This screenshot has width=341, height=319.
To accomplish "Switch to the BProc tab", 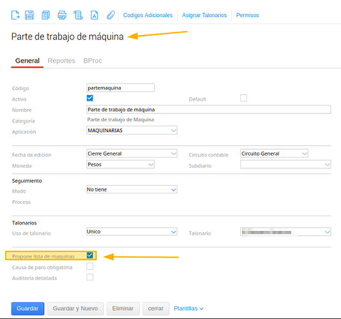I will pyautogui.click(x=93, y=61).
